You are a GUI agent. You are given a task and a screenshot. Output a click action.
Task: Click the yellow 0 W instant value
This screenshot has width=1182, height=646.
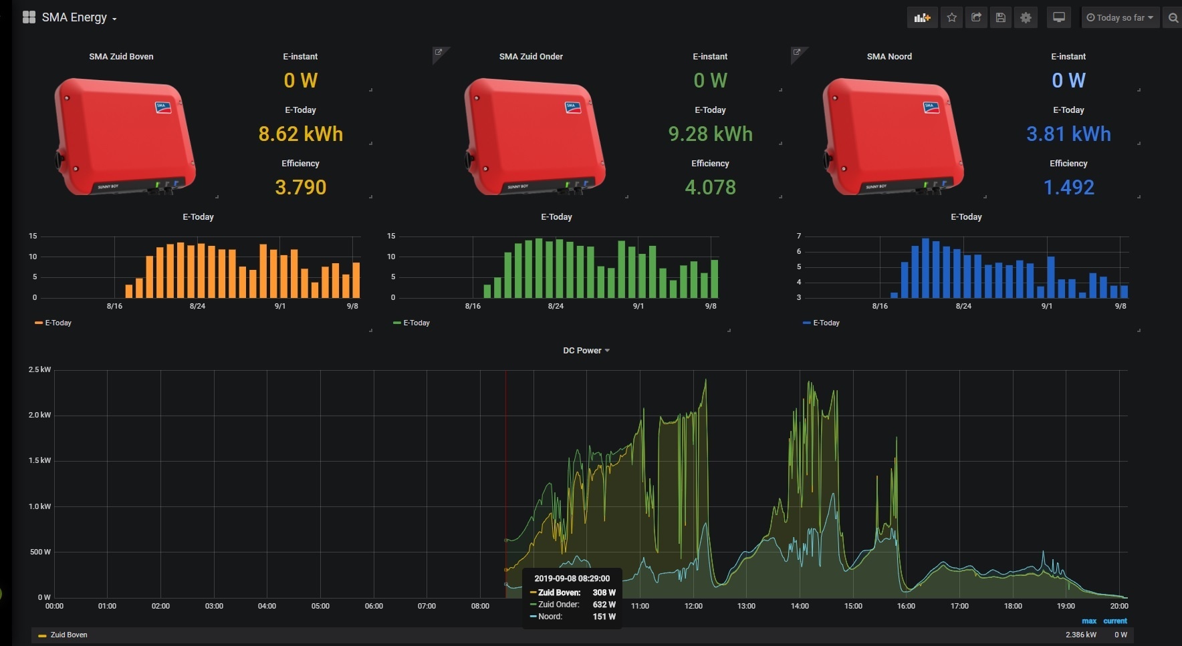[x=301, y=81]
